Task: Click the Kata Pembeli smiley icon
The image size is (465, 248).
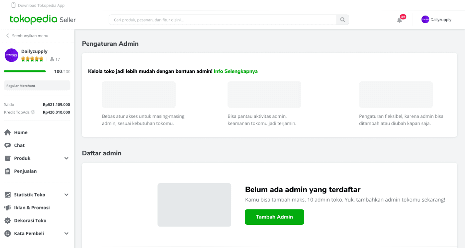Action: (8, 234)
